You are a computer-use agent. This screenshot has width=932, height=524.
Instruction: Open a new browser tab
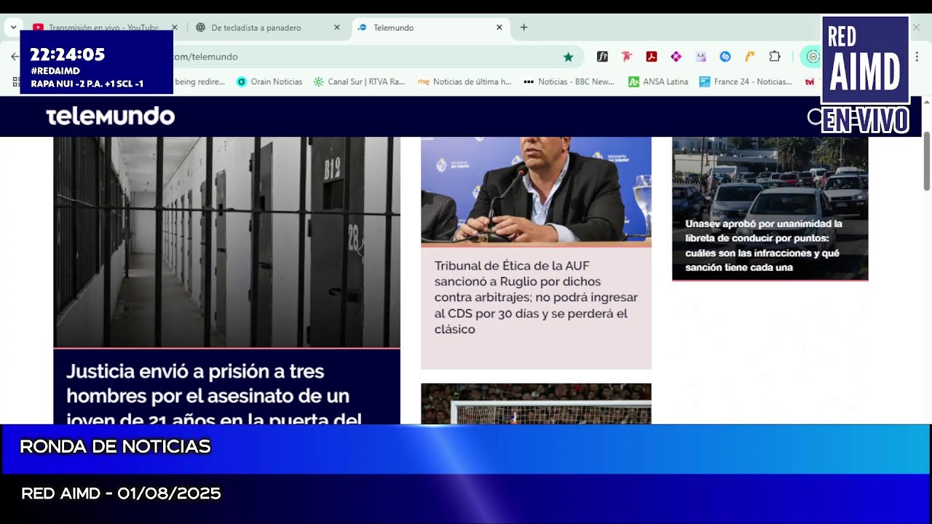pos(524,28)
